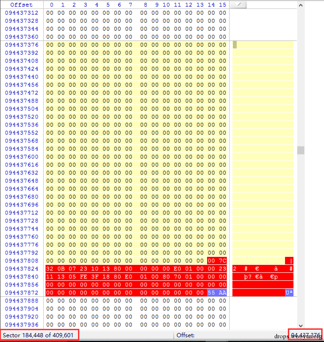This screenshot has width=324, height=342.
Task: Click offset label 094437872
Action: point(22,293)
